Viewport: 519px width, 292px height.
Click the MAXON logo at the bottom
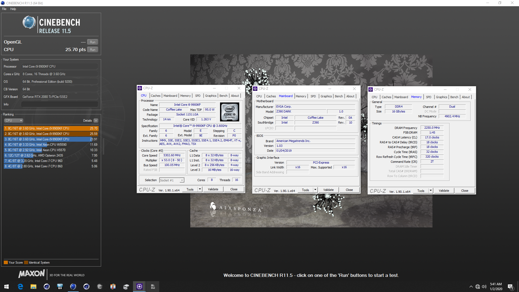tap(32, 274)
